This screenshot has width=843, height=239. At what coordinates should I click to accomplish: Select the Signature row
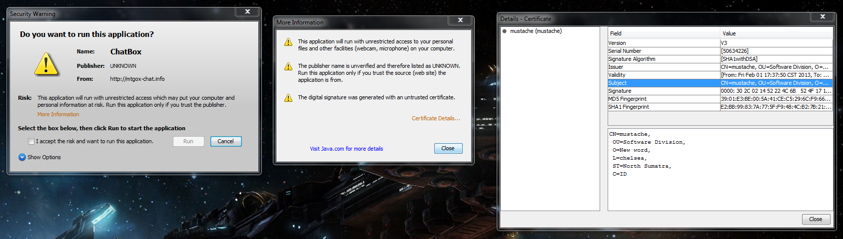tap(720, 91)
